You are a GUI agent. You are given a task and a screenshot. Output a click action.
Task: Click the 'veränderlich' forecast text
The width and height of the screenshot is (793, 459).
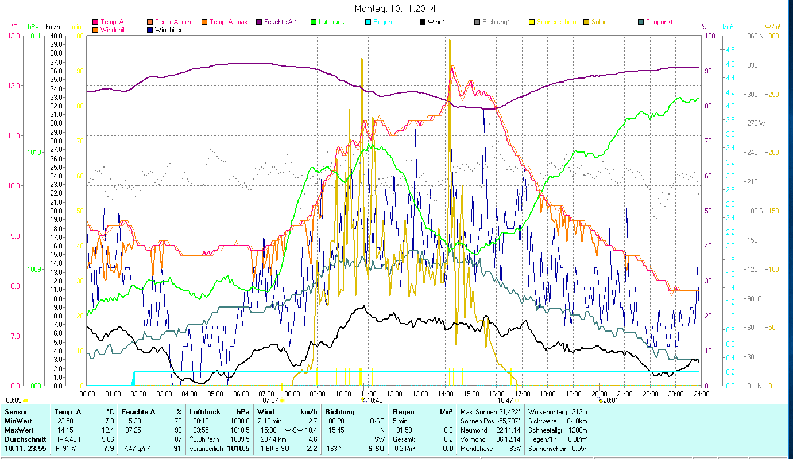point(206,449)
